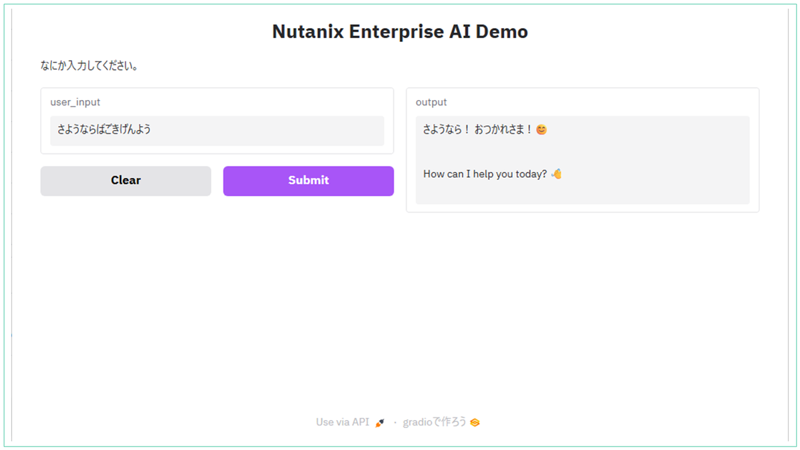Open the gradioで作ろう footer link

point(441,422)
